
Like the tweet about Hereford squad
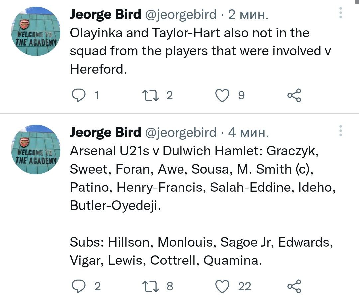point(222,96)
